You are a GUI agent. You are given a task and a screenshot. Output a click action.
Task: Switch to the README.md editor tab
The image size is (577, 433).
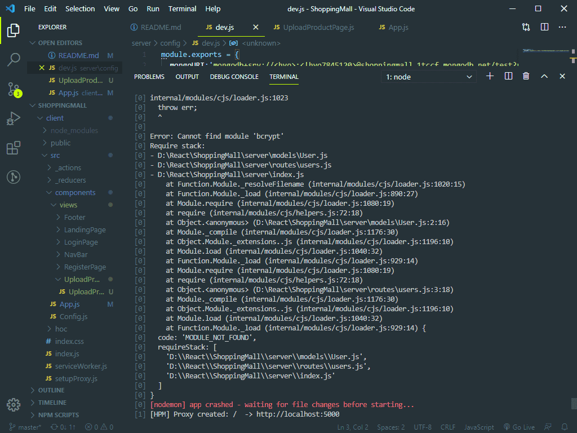(161, 27)
